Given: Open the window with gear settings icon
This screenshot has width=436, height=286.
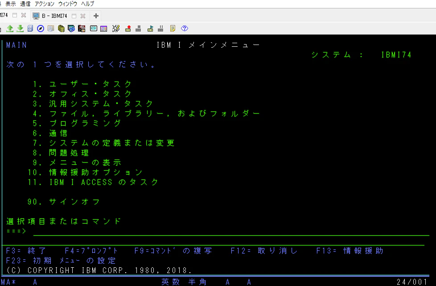Looking at the screenshot, I should tap(71, 29).
